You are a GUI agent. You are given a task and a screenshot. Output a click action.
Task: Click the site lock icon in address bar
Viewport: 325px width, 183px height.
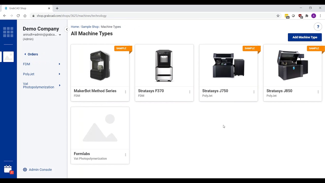click(33, 16)
